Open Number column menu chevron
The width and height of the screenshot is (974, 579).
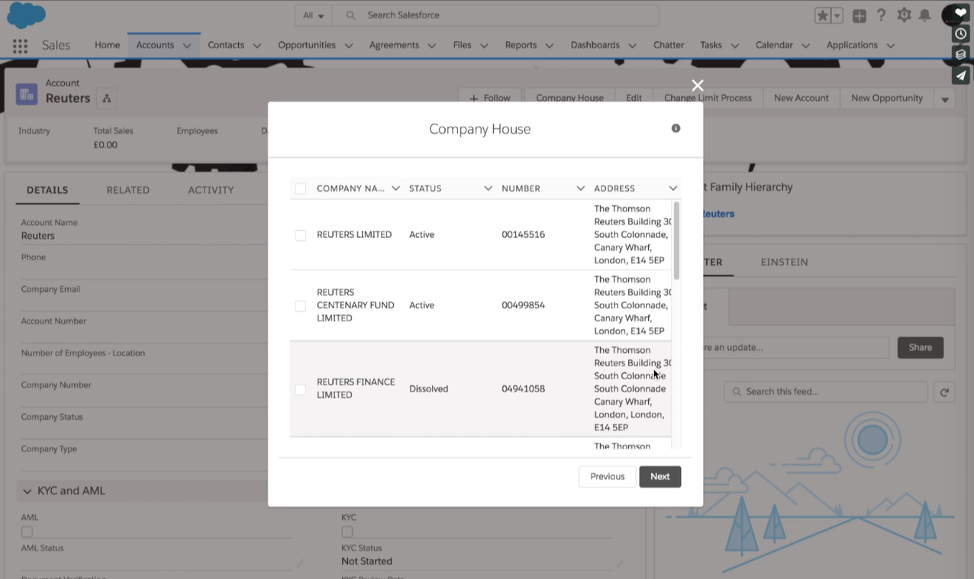(x=580, y=188)
